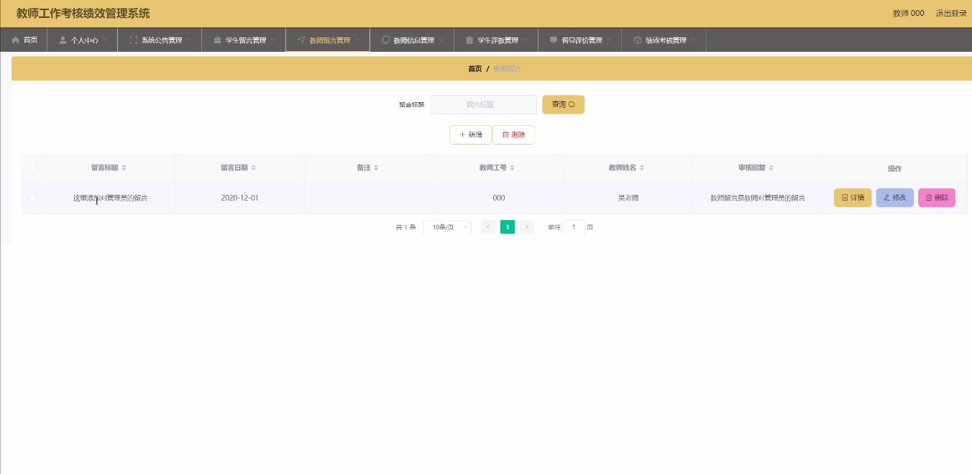The width and height of the screenshot is (972, 474).
Task: Click the 教师信息管理 copy icon
Action: [x=385, y=40]
